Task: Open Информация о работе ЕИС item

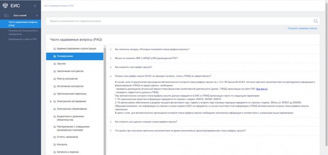Action: click(x=23, y=39)
